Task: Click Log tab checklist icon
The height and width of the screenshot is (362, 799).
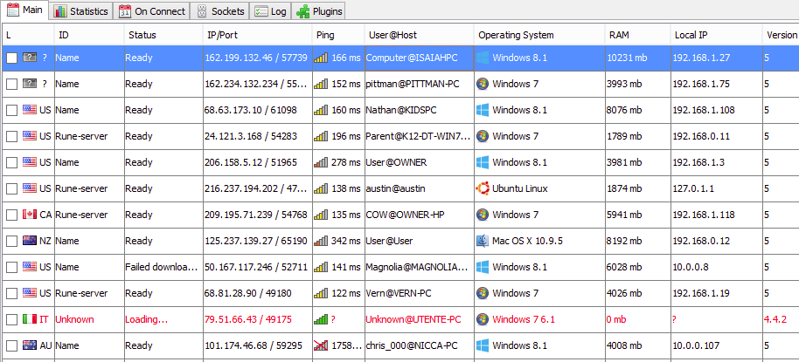Action: click(261, 11)
